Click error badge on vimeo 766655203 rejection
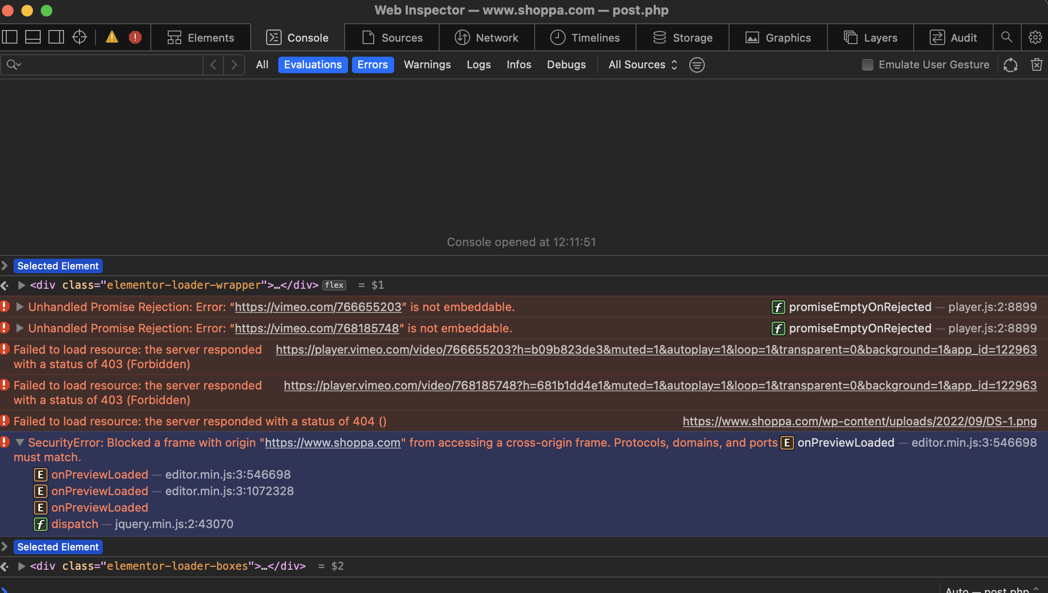The image size is (1048, 593). tap(5, 307)
